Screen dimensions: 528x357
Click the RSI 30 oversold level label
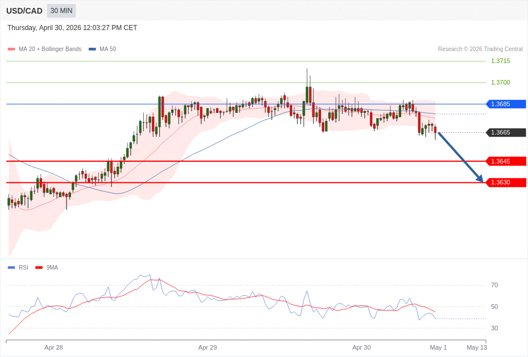pyautogui.click(x=494, y=328)
